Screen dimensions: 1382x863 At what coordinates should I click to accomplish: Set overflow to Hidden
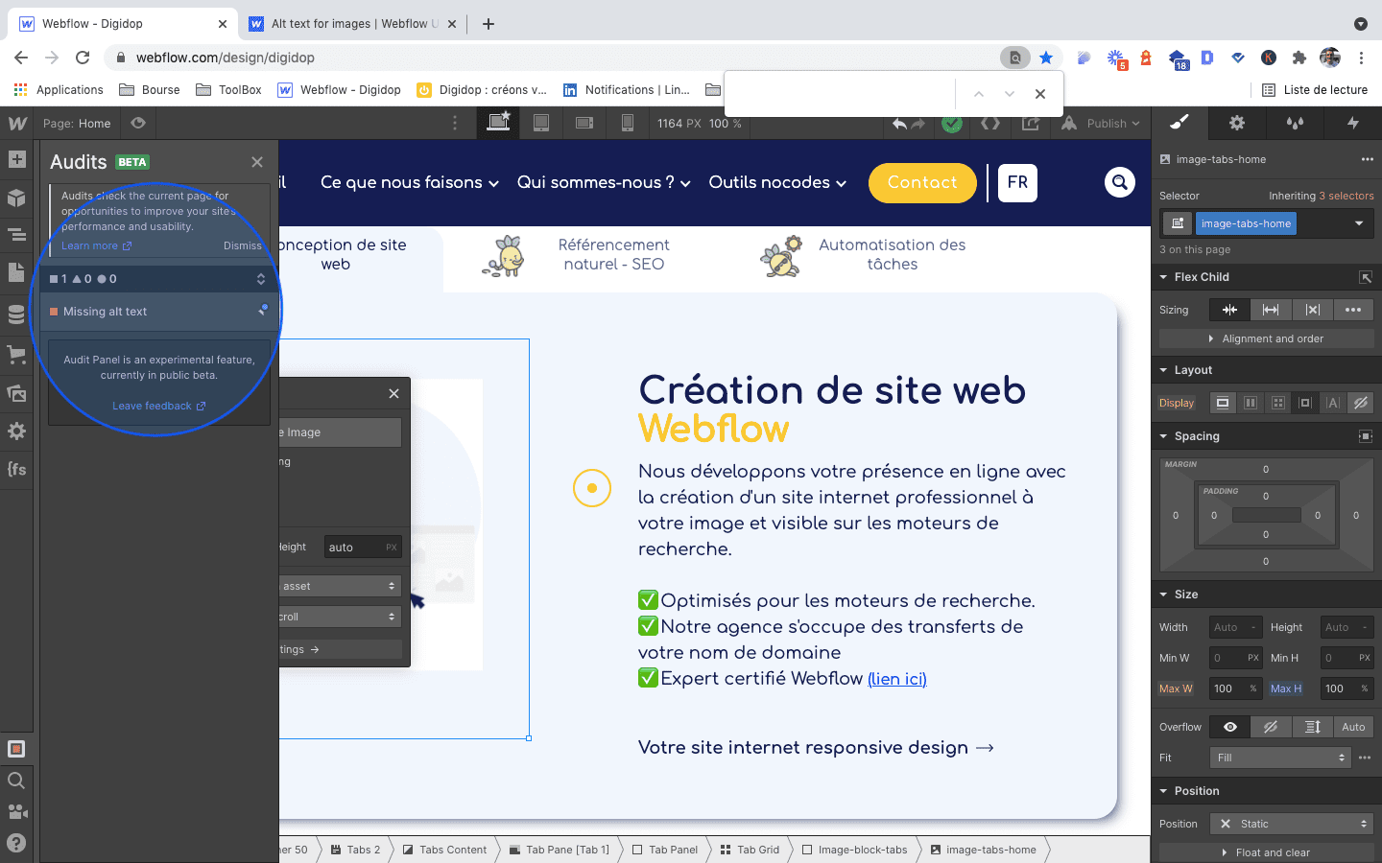[x=1271, y=727]
